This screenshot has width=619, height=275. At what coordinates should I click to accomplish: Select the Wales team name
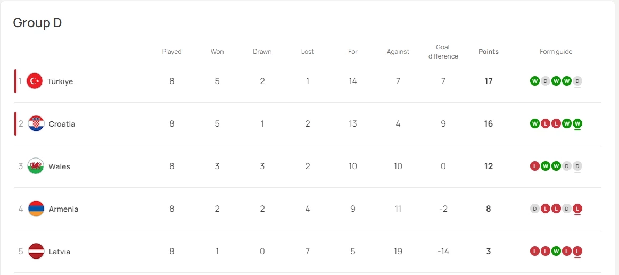tap(59, 166)
